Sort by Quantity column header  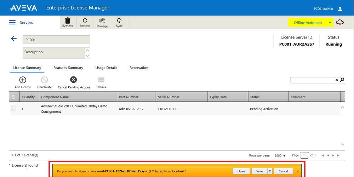(29, 97)
